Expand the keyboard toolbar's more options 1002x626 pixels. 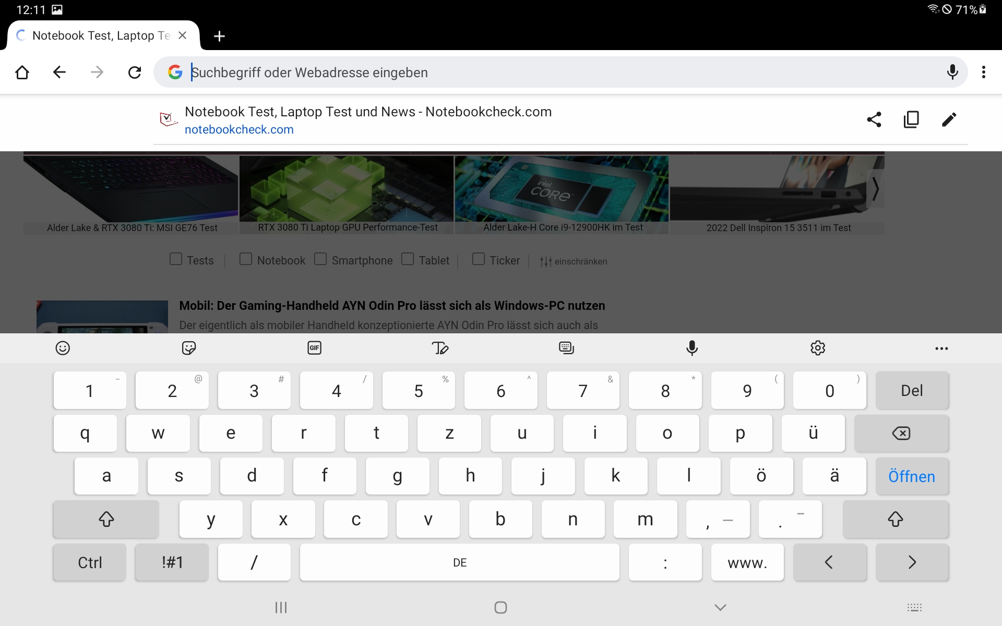(x=941, y=348)
